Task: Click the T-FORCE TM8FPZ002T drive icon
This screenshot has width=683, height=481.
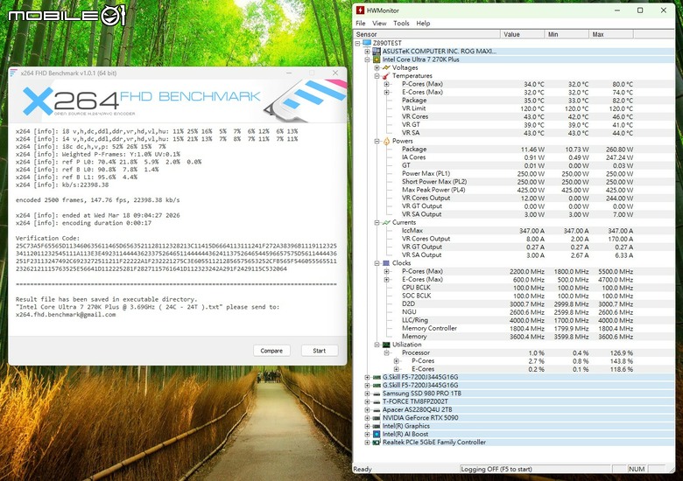Action: point(377,401)
